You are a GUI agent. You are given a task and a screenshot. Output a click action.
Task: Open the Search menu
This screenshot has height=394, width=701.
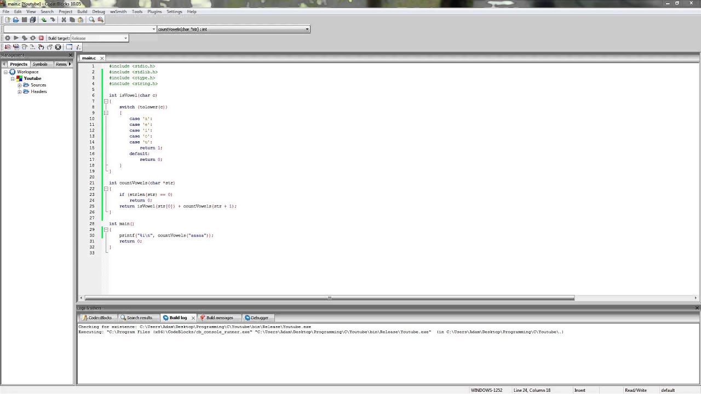47,11
